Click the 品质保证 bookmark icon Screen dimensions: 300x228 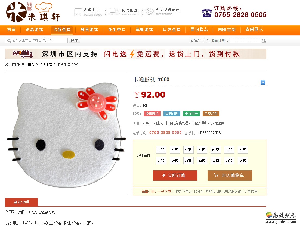(78, 12)
